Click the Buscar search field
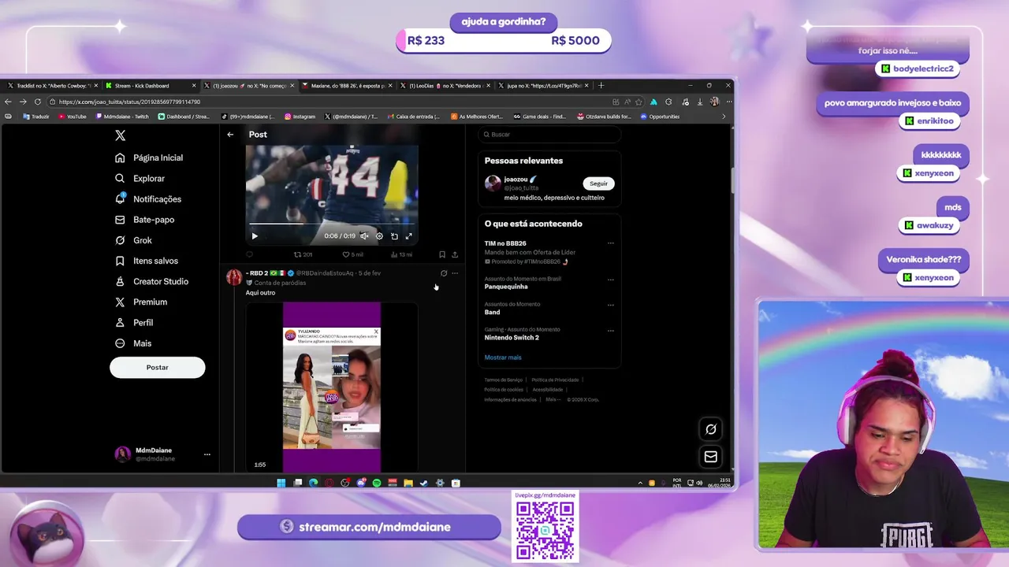The image size is (1009, 567). point(549,135)
